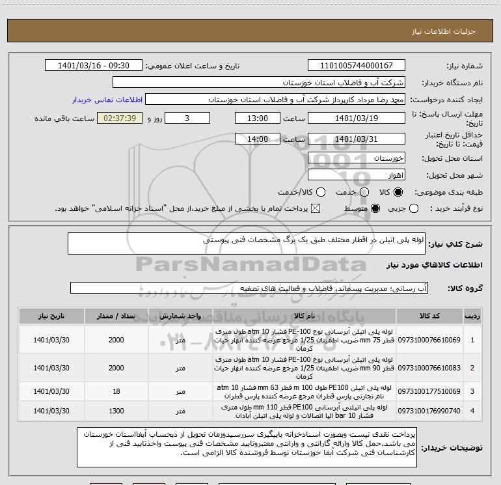Click response deadline time 13:00
501x485 pixels.
click(258, 118)
